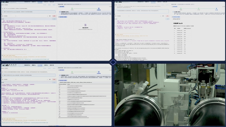Screen dimensions: 226x127
Task: Click blue active step circle in top-left window
Action: click(x=99, y=8)
